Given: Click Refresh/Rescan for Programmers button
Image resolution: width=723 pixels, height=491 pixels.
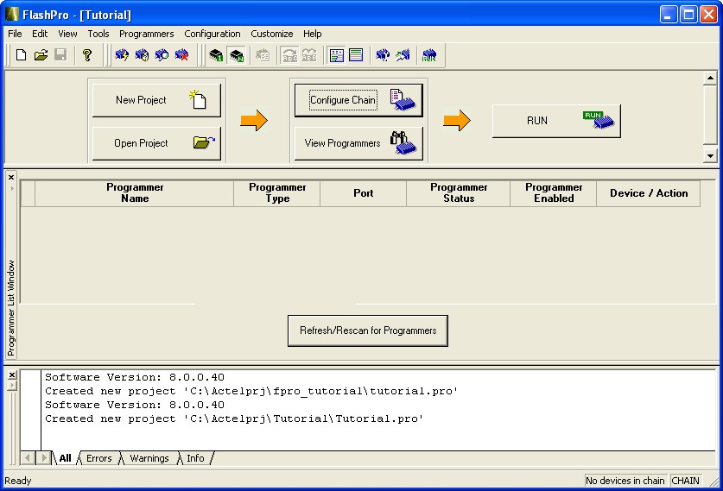Looking at the screenshot, I should pyautogui.click(x=367, y=330).
